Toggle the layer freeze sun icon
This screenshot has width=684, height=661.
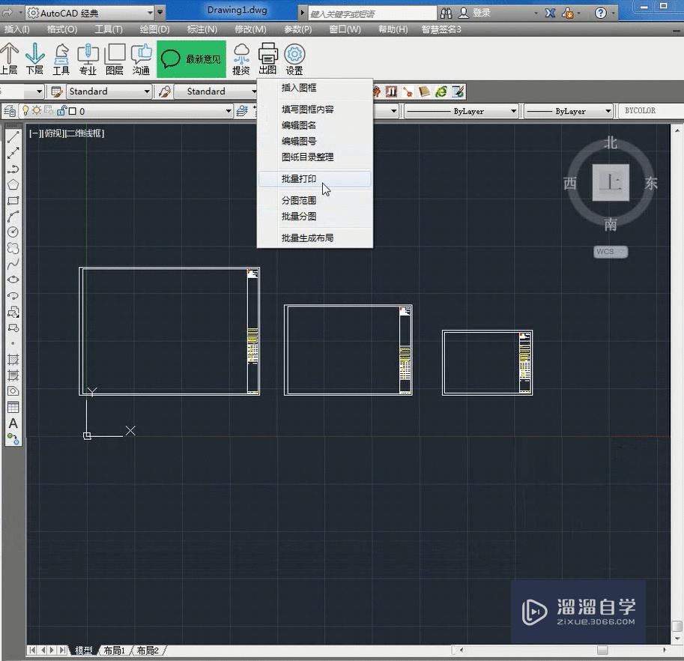click(37, 109)
